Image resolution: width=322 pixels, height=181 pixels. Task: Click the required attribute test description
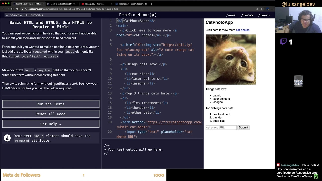[x=52, y=138]
